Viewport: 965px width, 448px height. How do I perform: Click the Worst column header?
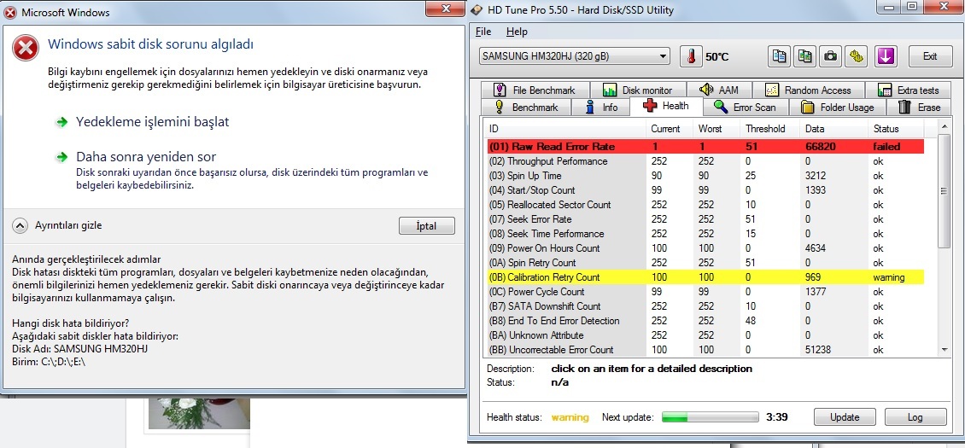pos(716,129)
